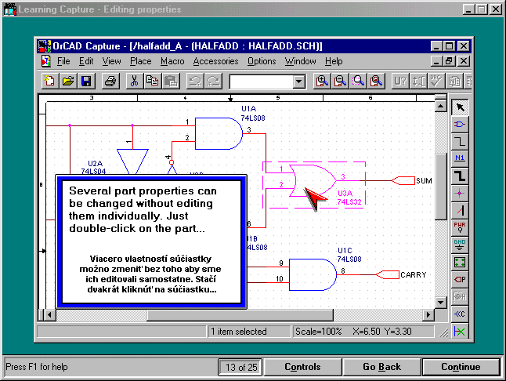Image resolution: width=506 pixels, height=381 pixels.
Task: Click the Save diskette icon
Action: tap(86, 81)
